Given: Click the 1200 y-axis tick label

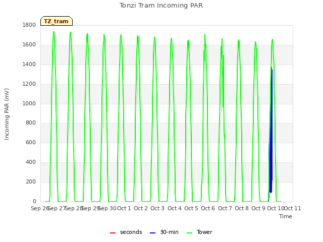Looking at the screenshot, I should pyautogui.click(x=29, y=84).
